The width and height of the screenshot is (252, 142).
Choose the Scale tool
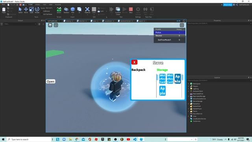(31, 10)
